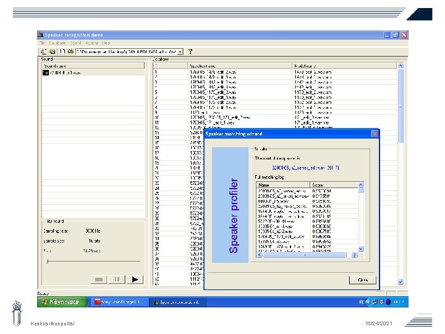Screen dimensions: 445x334
Task: Click the second toolbar icon left of the separator
Action: [52, 51]
